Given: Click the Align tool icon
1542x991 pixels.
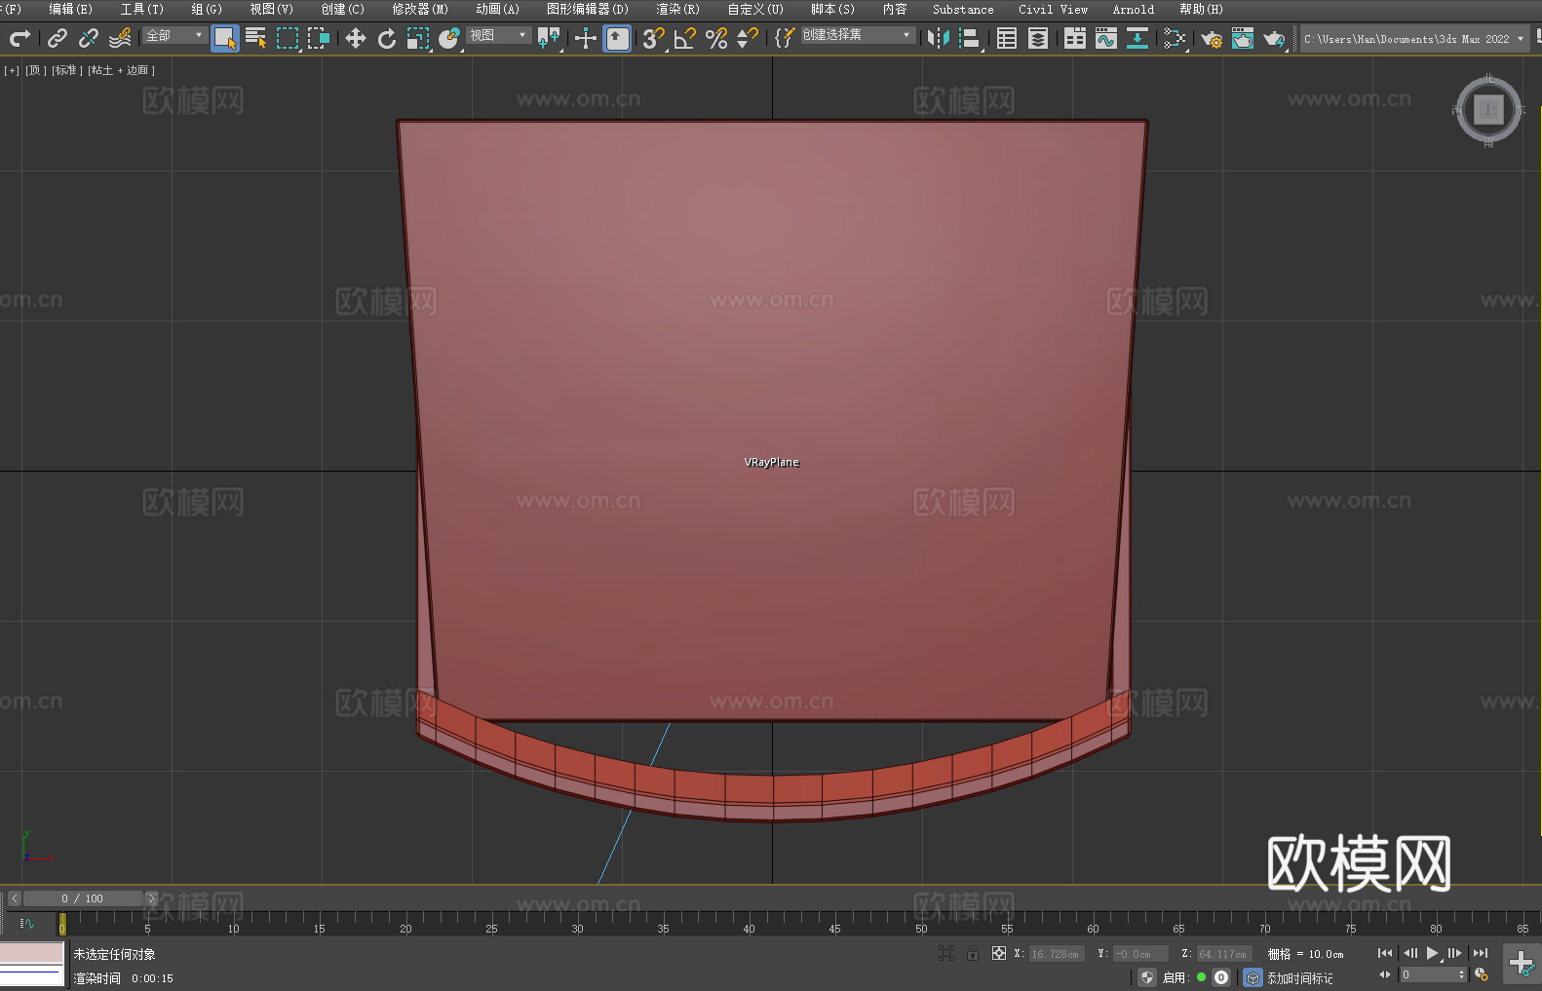Looking at the screenshot, I should click(970, 38).
